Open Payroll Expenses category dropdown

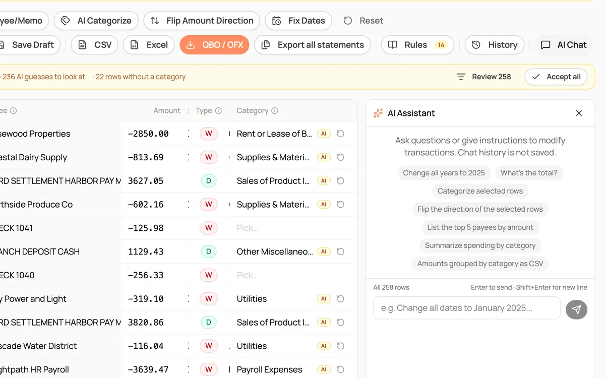pyautogui.click(x=269, y=369)
